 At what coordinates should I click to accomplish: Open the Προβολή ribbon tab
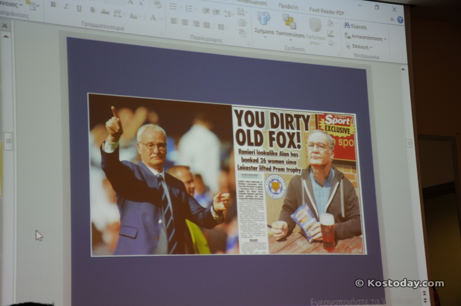point(288,6)
